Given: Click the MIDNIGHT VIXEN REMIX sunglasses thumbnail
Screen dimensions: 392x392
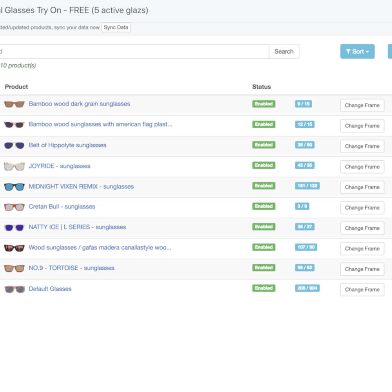Looking at the screenshot, I should [x=14, y=187].
